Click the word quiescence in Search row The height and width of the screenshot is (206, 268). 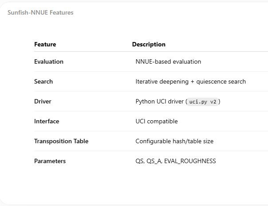[211, 81]
